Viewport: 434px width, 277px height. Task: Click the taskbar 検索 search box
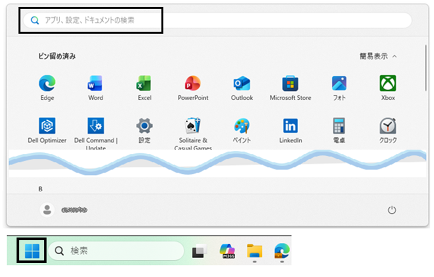tap(116, 251)
